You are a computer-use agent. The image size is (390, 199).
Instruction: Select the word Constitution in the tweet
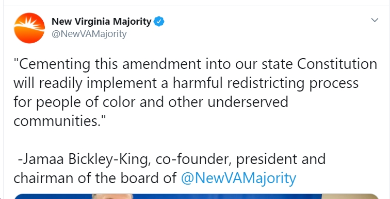(x=337, y=64)
